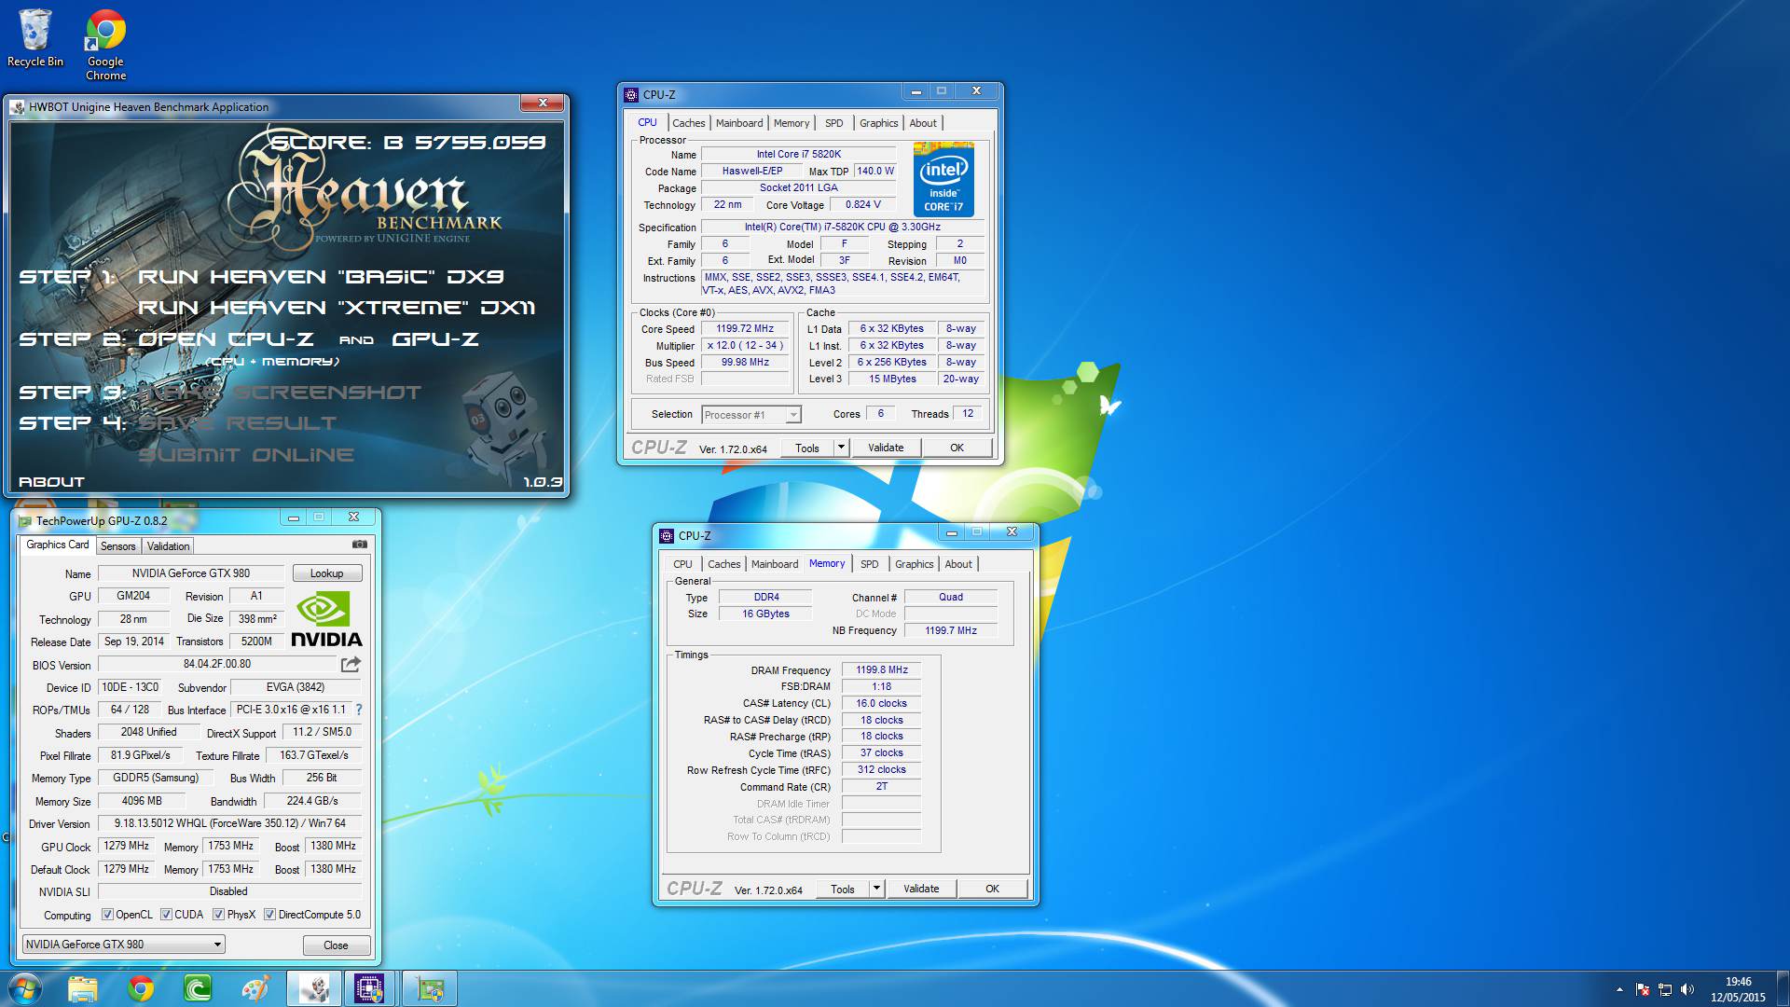The height and width of the screenshot is (1007, 1790).
Task: Open Chrome from the taskbar
Action: pos(141,988)
